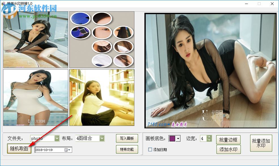Click the top-left black dress photo thumbnail
Screen dimensions: 279x166
pos(35,40)
